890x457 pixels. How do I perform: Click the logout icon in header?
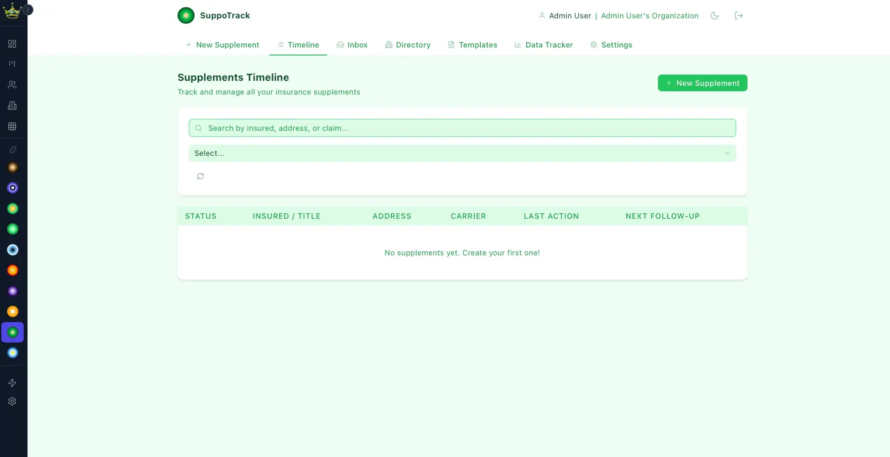739,15
